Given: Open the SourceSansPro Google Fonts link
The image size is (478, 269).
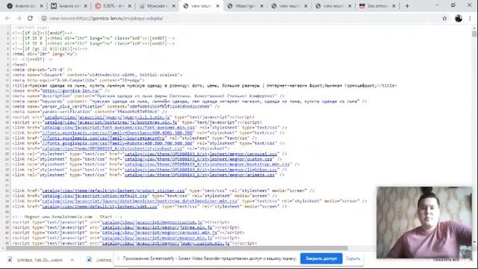Looking at the screenshot, I should click(103, 137).
